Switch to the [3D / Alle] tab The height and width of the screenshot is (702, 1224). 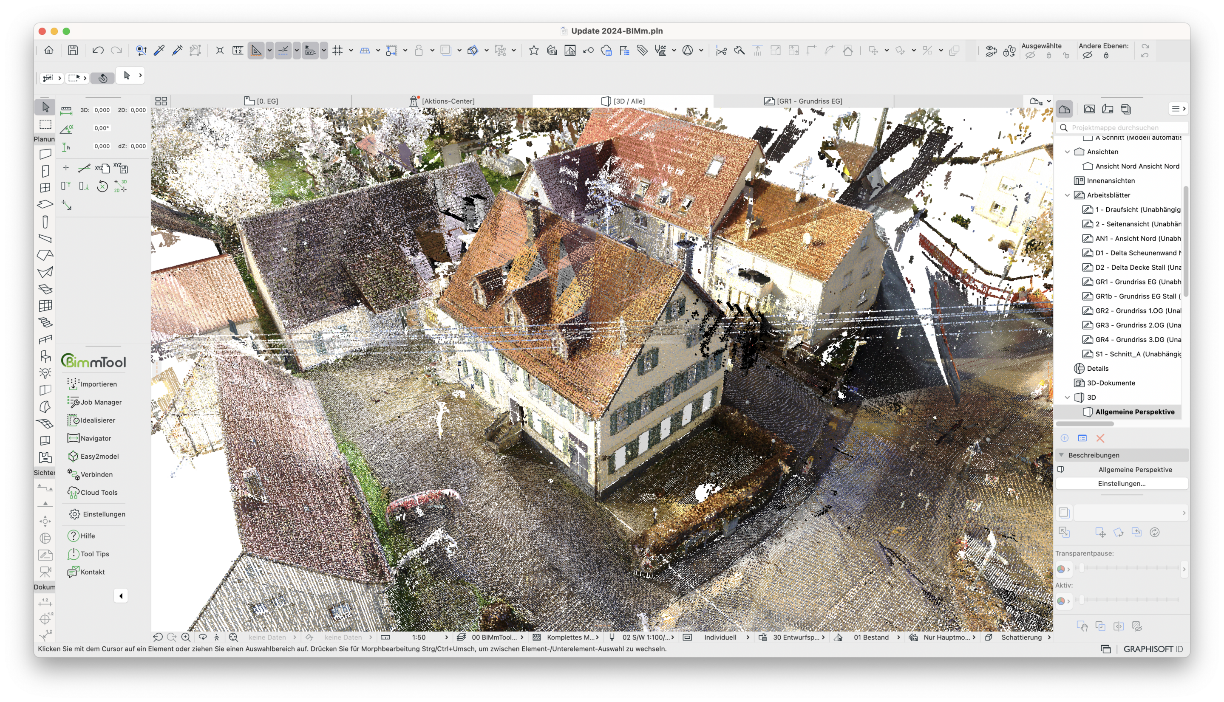[x=623, y=101]
